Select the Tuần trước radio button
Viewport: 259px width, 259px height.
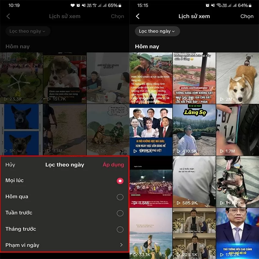click(120, 213)
